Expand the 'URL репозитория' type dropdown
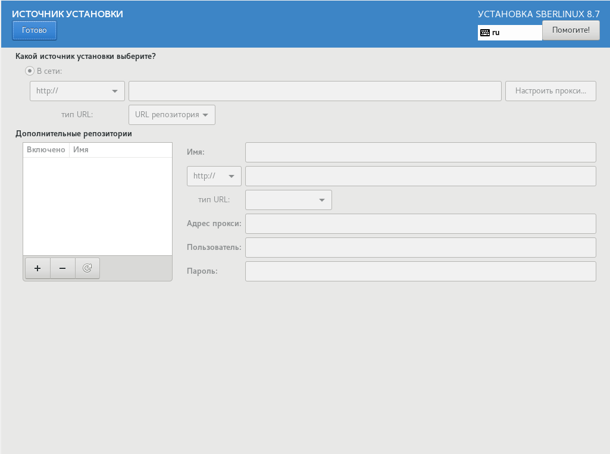Screen dimensions: 610x454 click(171, 115)
